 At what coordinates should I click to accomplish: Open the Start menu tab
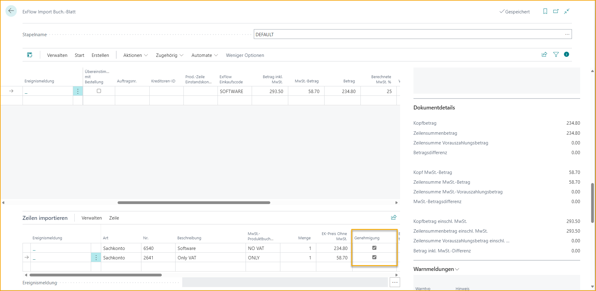click(79, 55)
